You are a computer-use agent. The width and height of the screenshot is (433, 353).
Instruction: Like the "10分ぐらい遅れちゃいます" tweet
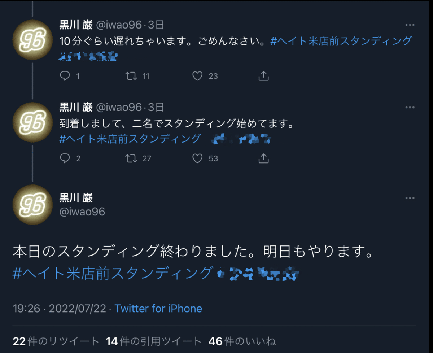point(197,76)
